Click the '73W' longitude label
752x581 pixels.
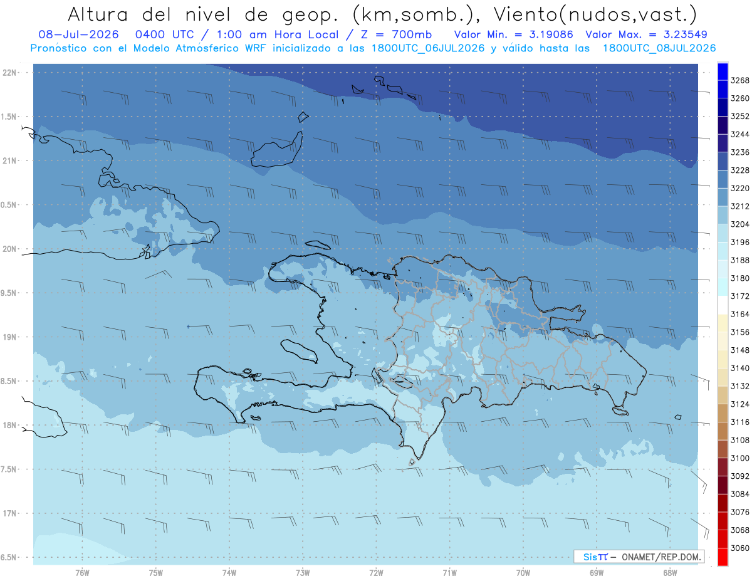click(303, 572)
